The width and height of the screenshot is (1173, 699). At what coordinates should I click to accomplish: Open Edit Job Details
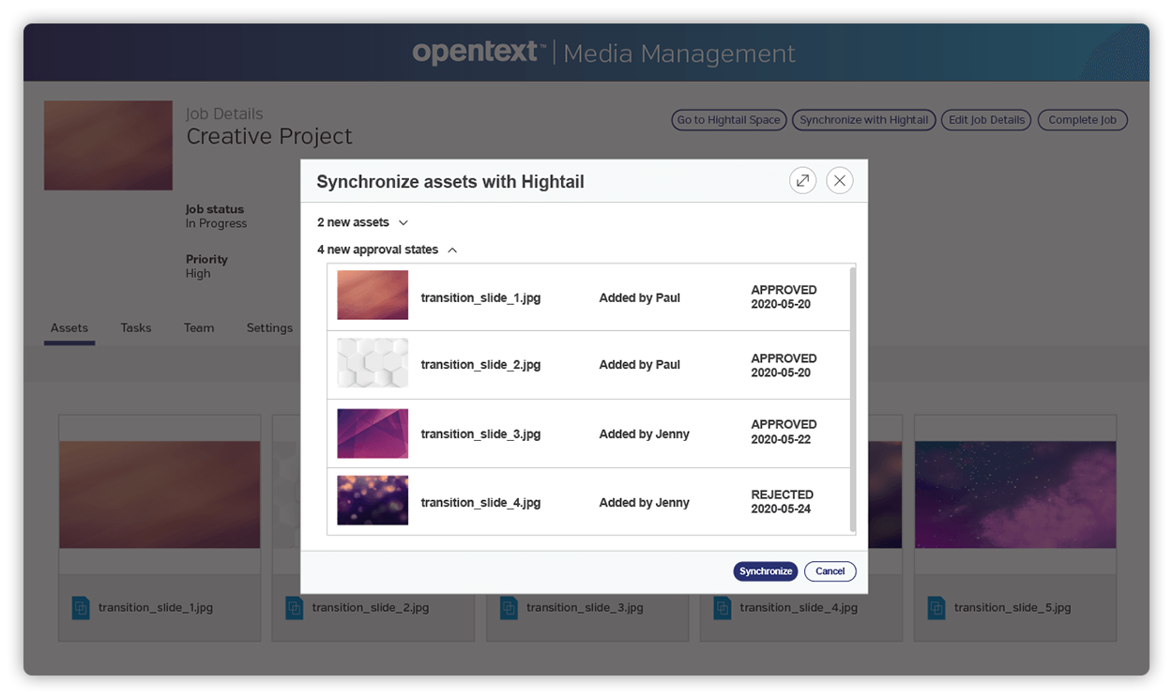(985, 120)
